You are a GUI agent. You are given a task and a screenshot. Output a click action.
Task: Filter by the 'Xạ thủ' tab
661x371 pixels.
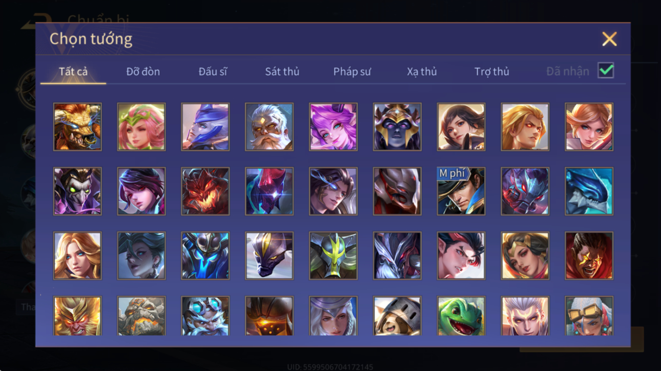tap(422, 72)
